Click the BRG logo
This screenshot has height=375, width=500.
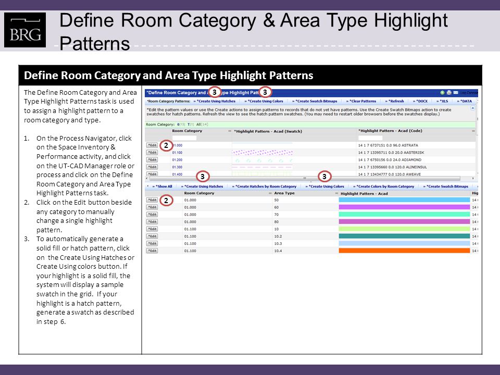tap(25, 30)
